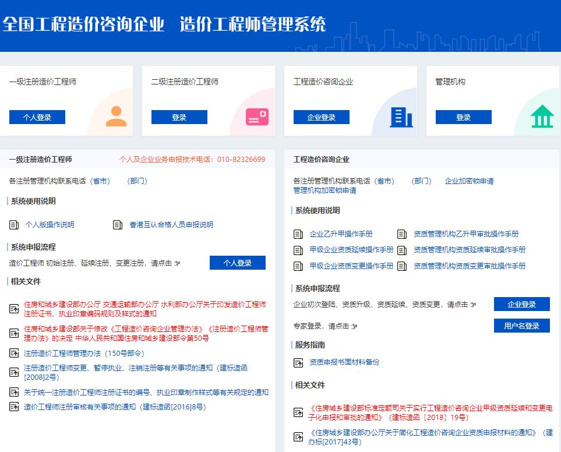Click the （部门） link under 一级注册造价工程师
The height and width of the screenshot is (452, 561).
point(137,181)
